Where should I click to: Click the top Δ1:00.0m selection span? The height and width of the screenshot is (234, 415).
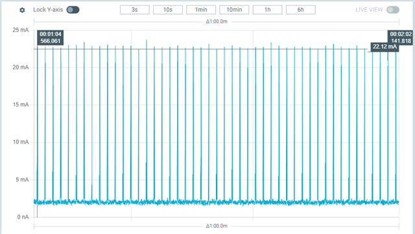pyautogui.click(x=217, y=21)
